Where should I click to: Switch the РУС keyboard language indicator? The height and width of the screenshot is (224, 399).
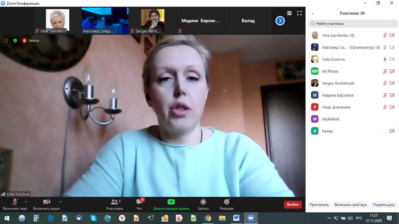(x=359, y=218)
